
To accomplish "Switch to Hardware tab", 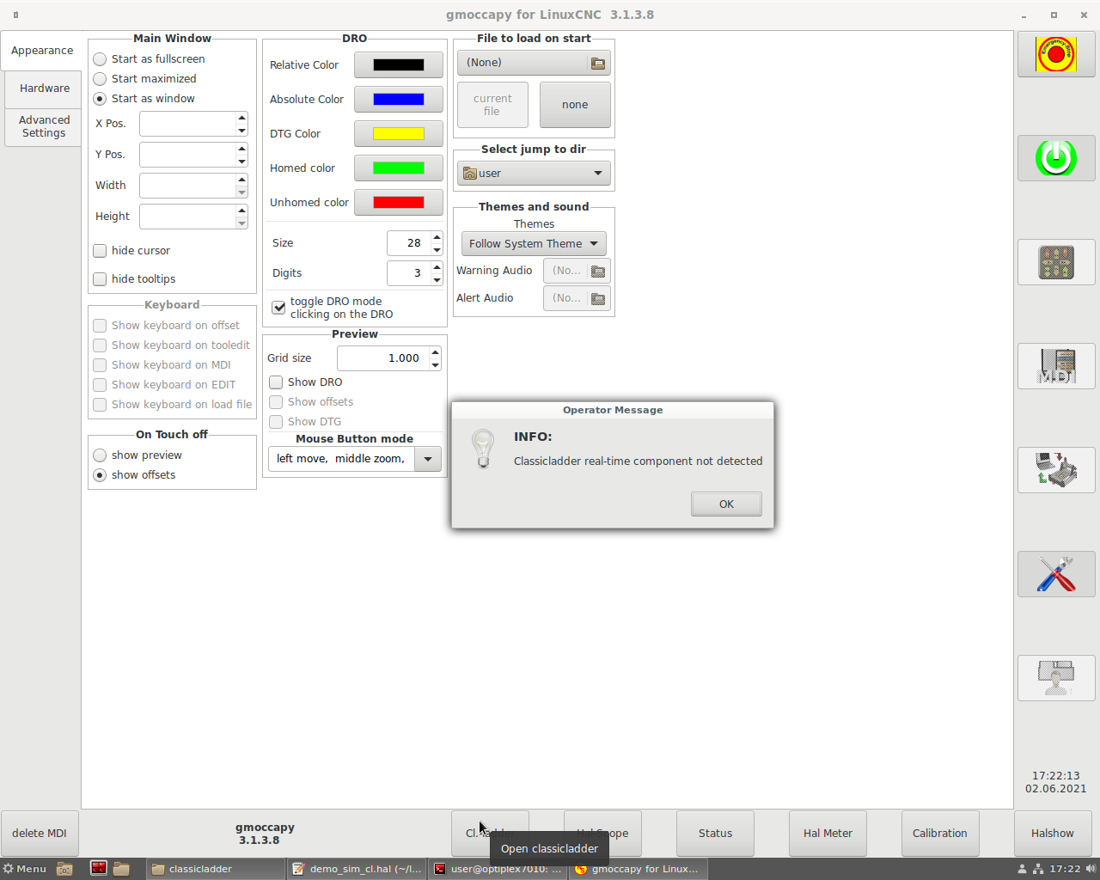I will pos(45,89).
